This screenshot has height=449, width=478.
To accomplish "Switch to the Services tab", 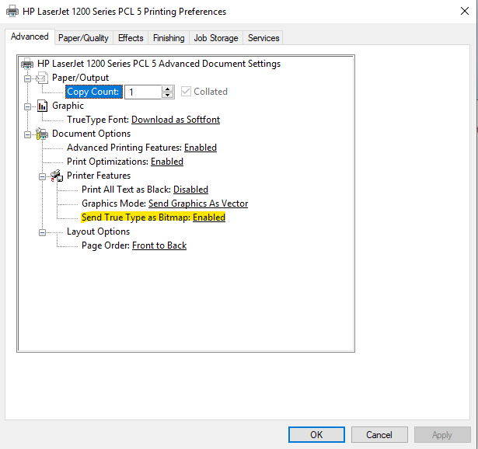I will [x=263, y=38].
